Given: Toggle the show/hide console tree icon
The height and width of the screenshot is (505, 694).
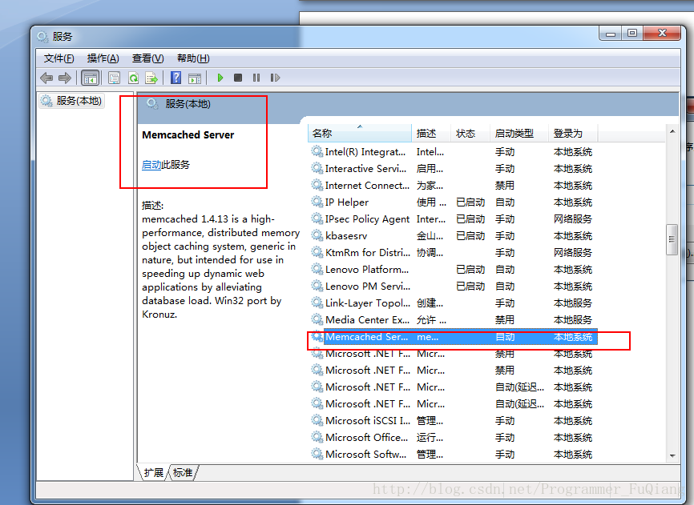Looking at the screenshot, I should click(x=91, y=78).
